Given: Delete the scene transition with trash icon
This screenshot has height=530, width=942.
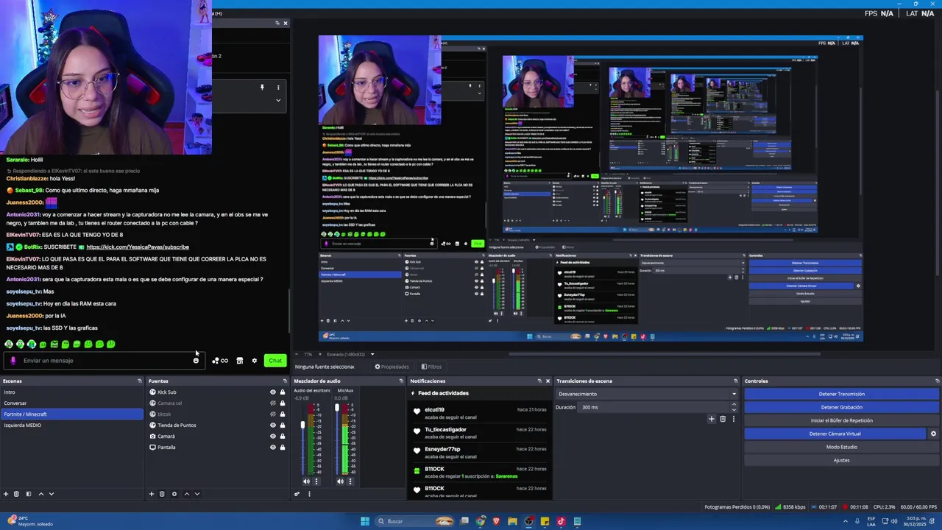Looking at the screenshot, I should click(723, 419).
